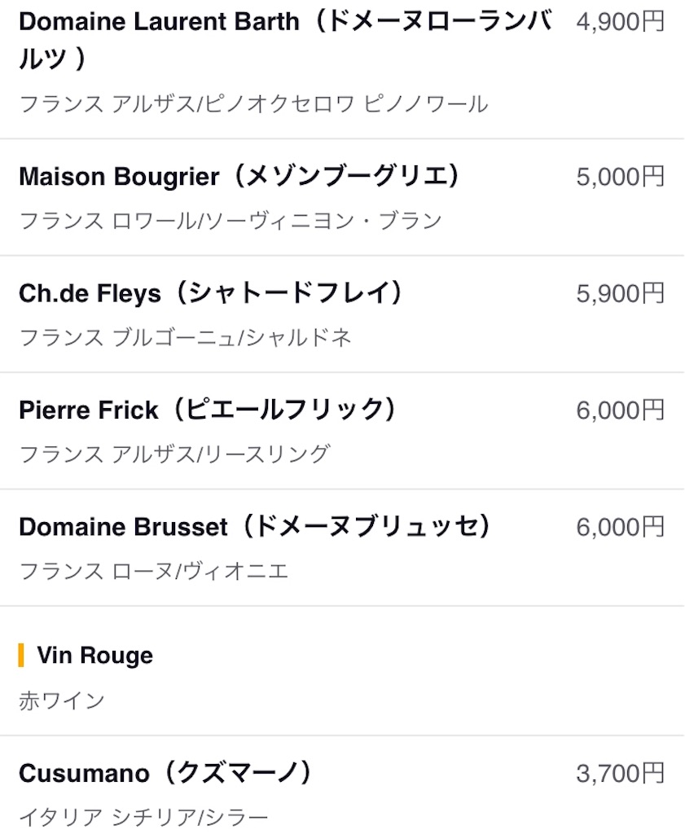The image size is (685, 834).
Task: Select the Loire Sauvignon Blanc description text
Action: [231, 220]
